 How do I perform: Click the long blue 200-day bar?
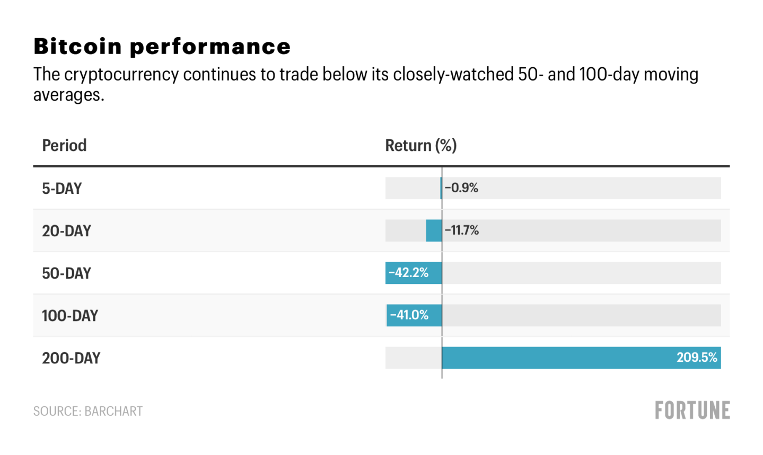(x=557, y=358)
